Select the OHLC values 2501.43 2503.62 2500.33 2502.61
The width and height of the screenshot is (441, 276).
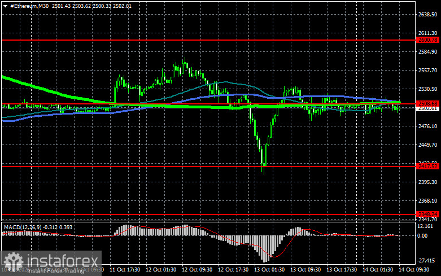coord(91,6)
